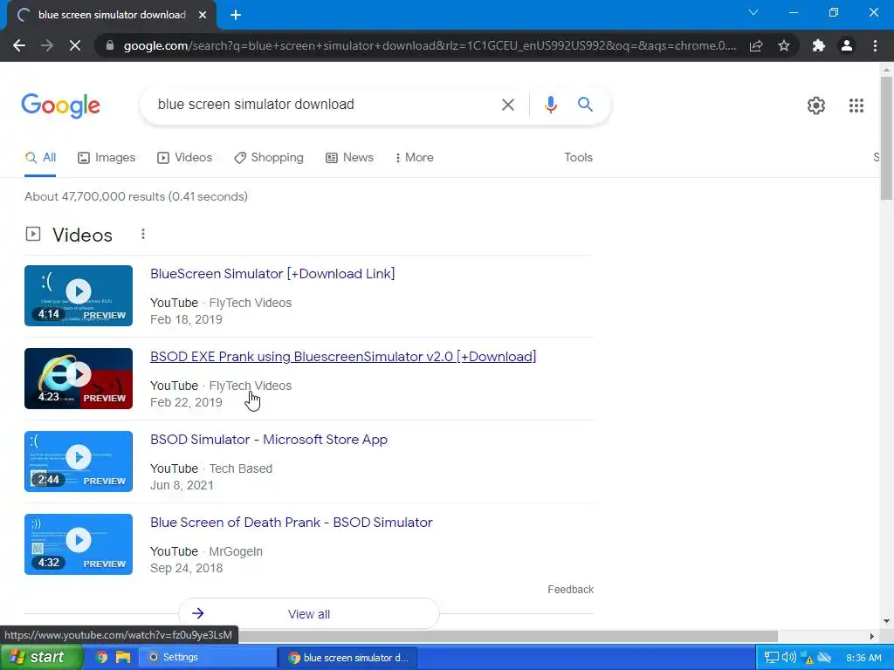Open Chrome's three-dot menu
Image resolution: width=894 pixels, height=670 pixels.
[x=875, y=45]
